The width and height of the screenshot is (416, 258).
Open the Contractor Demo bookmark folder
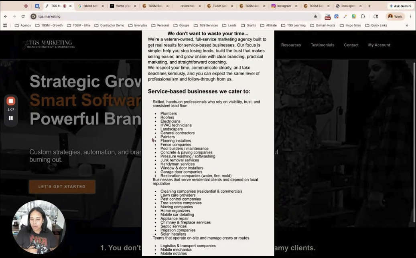click(x=109, y=25)
